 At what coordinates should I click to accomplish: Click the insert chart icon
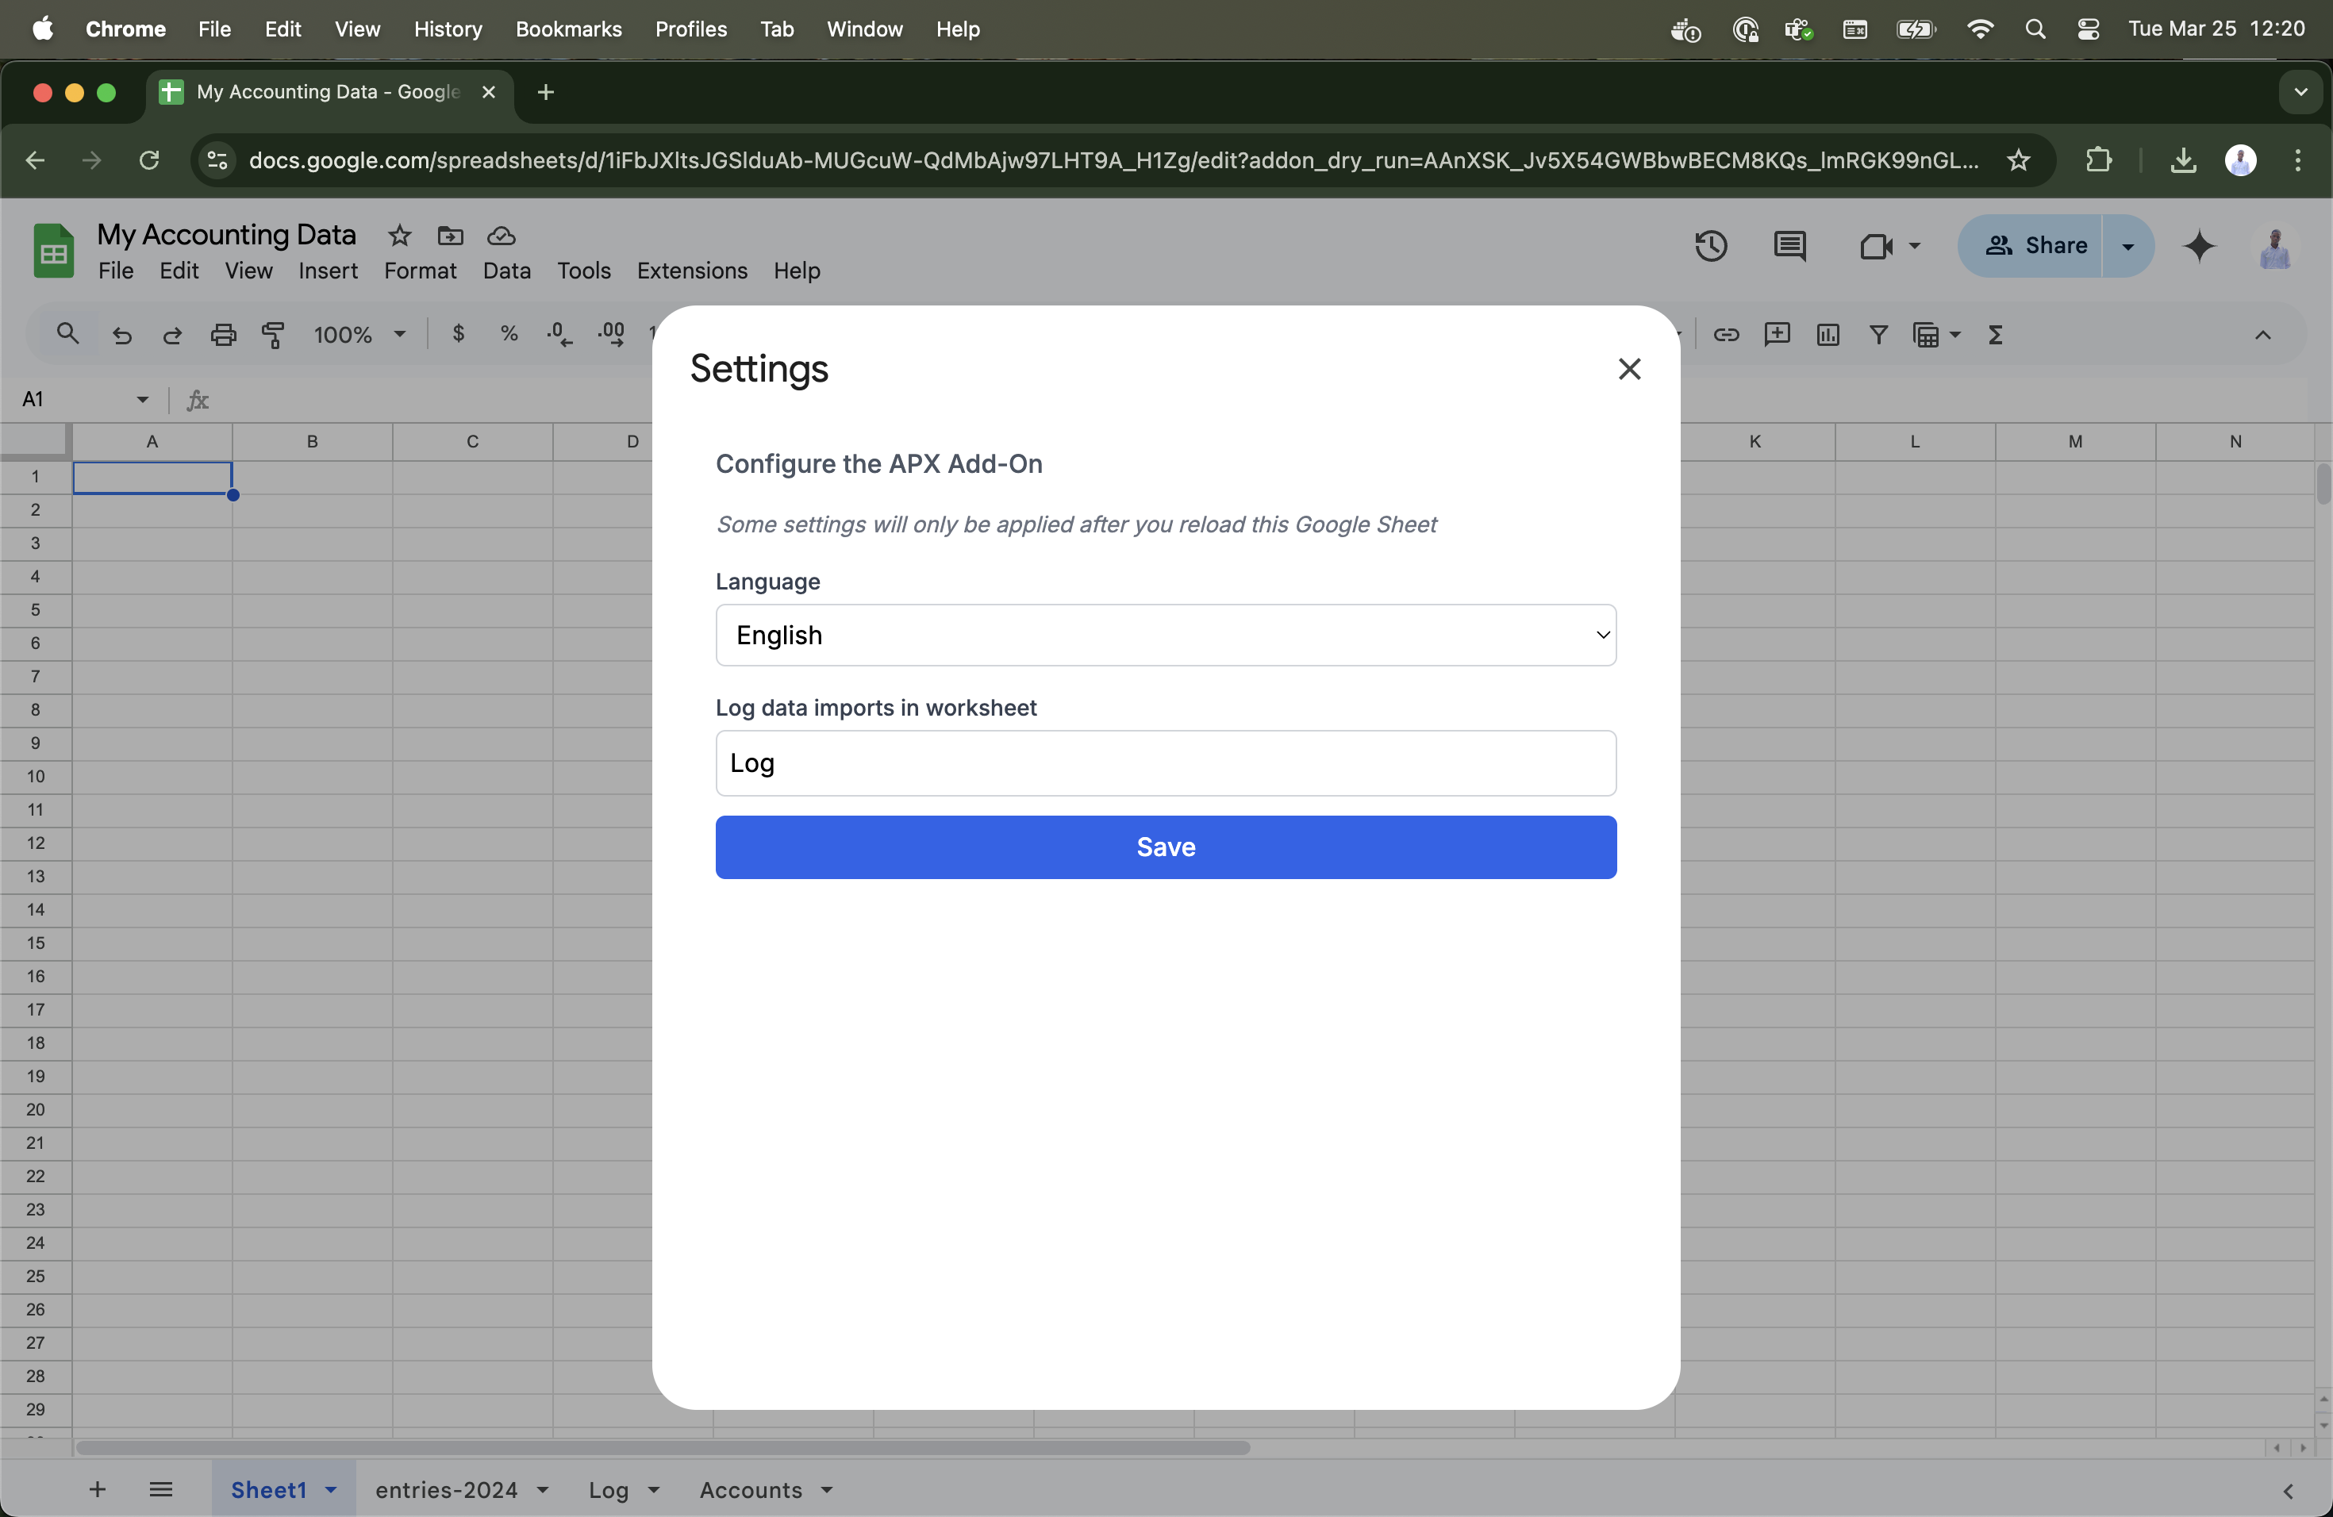[x=1828, y=335]
